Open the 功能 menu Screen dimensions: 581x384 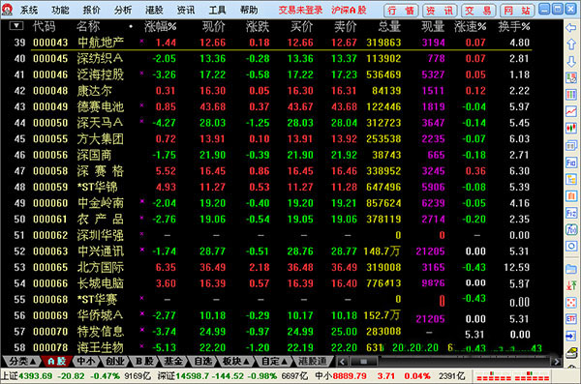click(60, 10)
